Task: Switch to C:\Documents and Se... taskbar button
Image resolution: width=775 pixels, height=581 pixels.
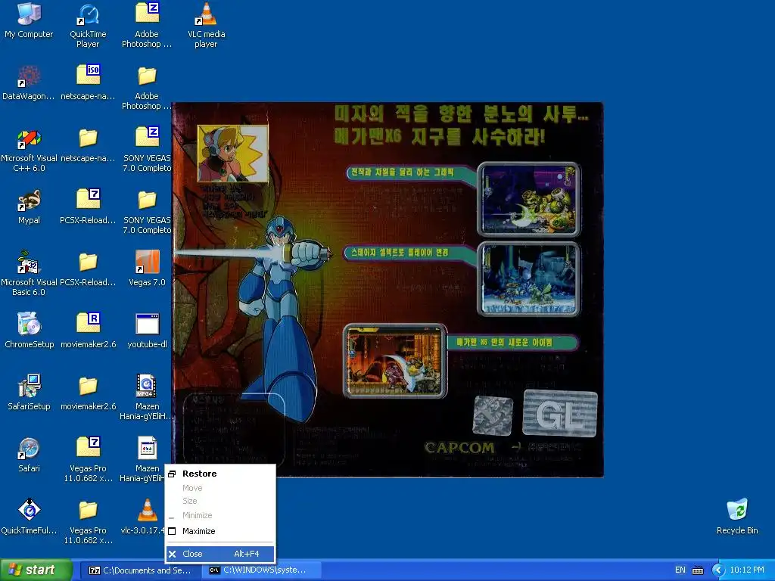Action: pyautogui.click(x=140, y=570)
